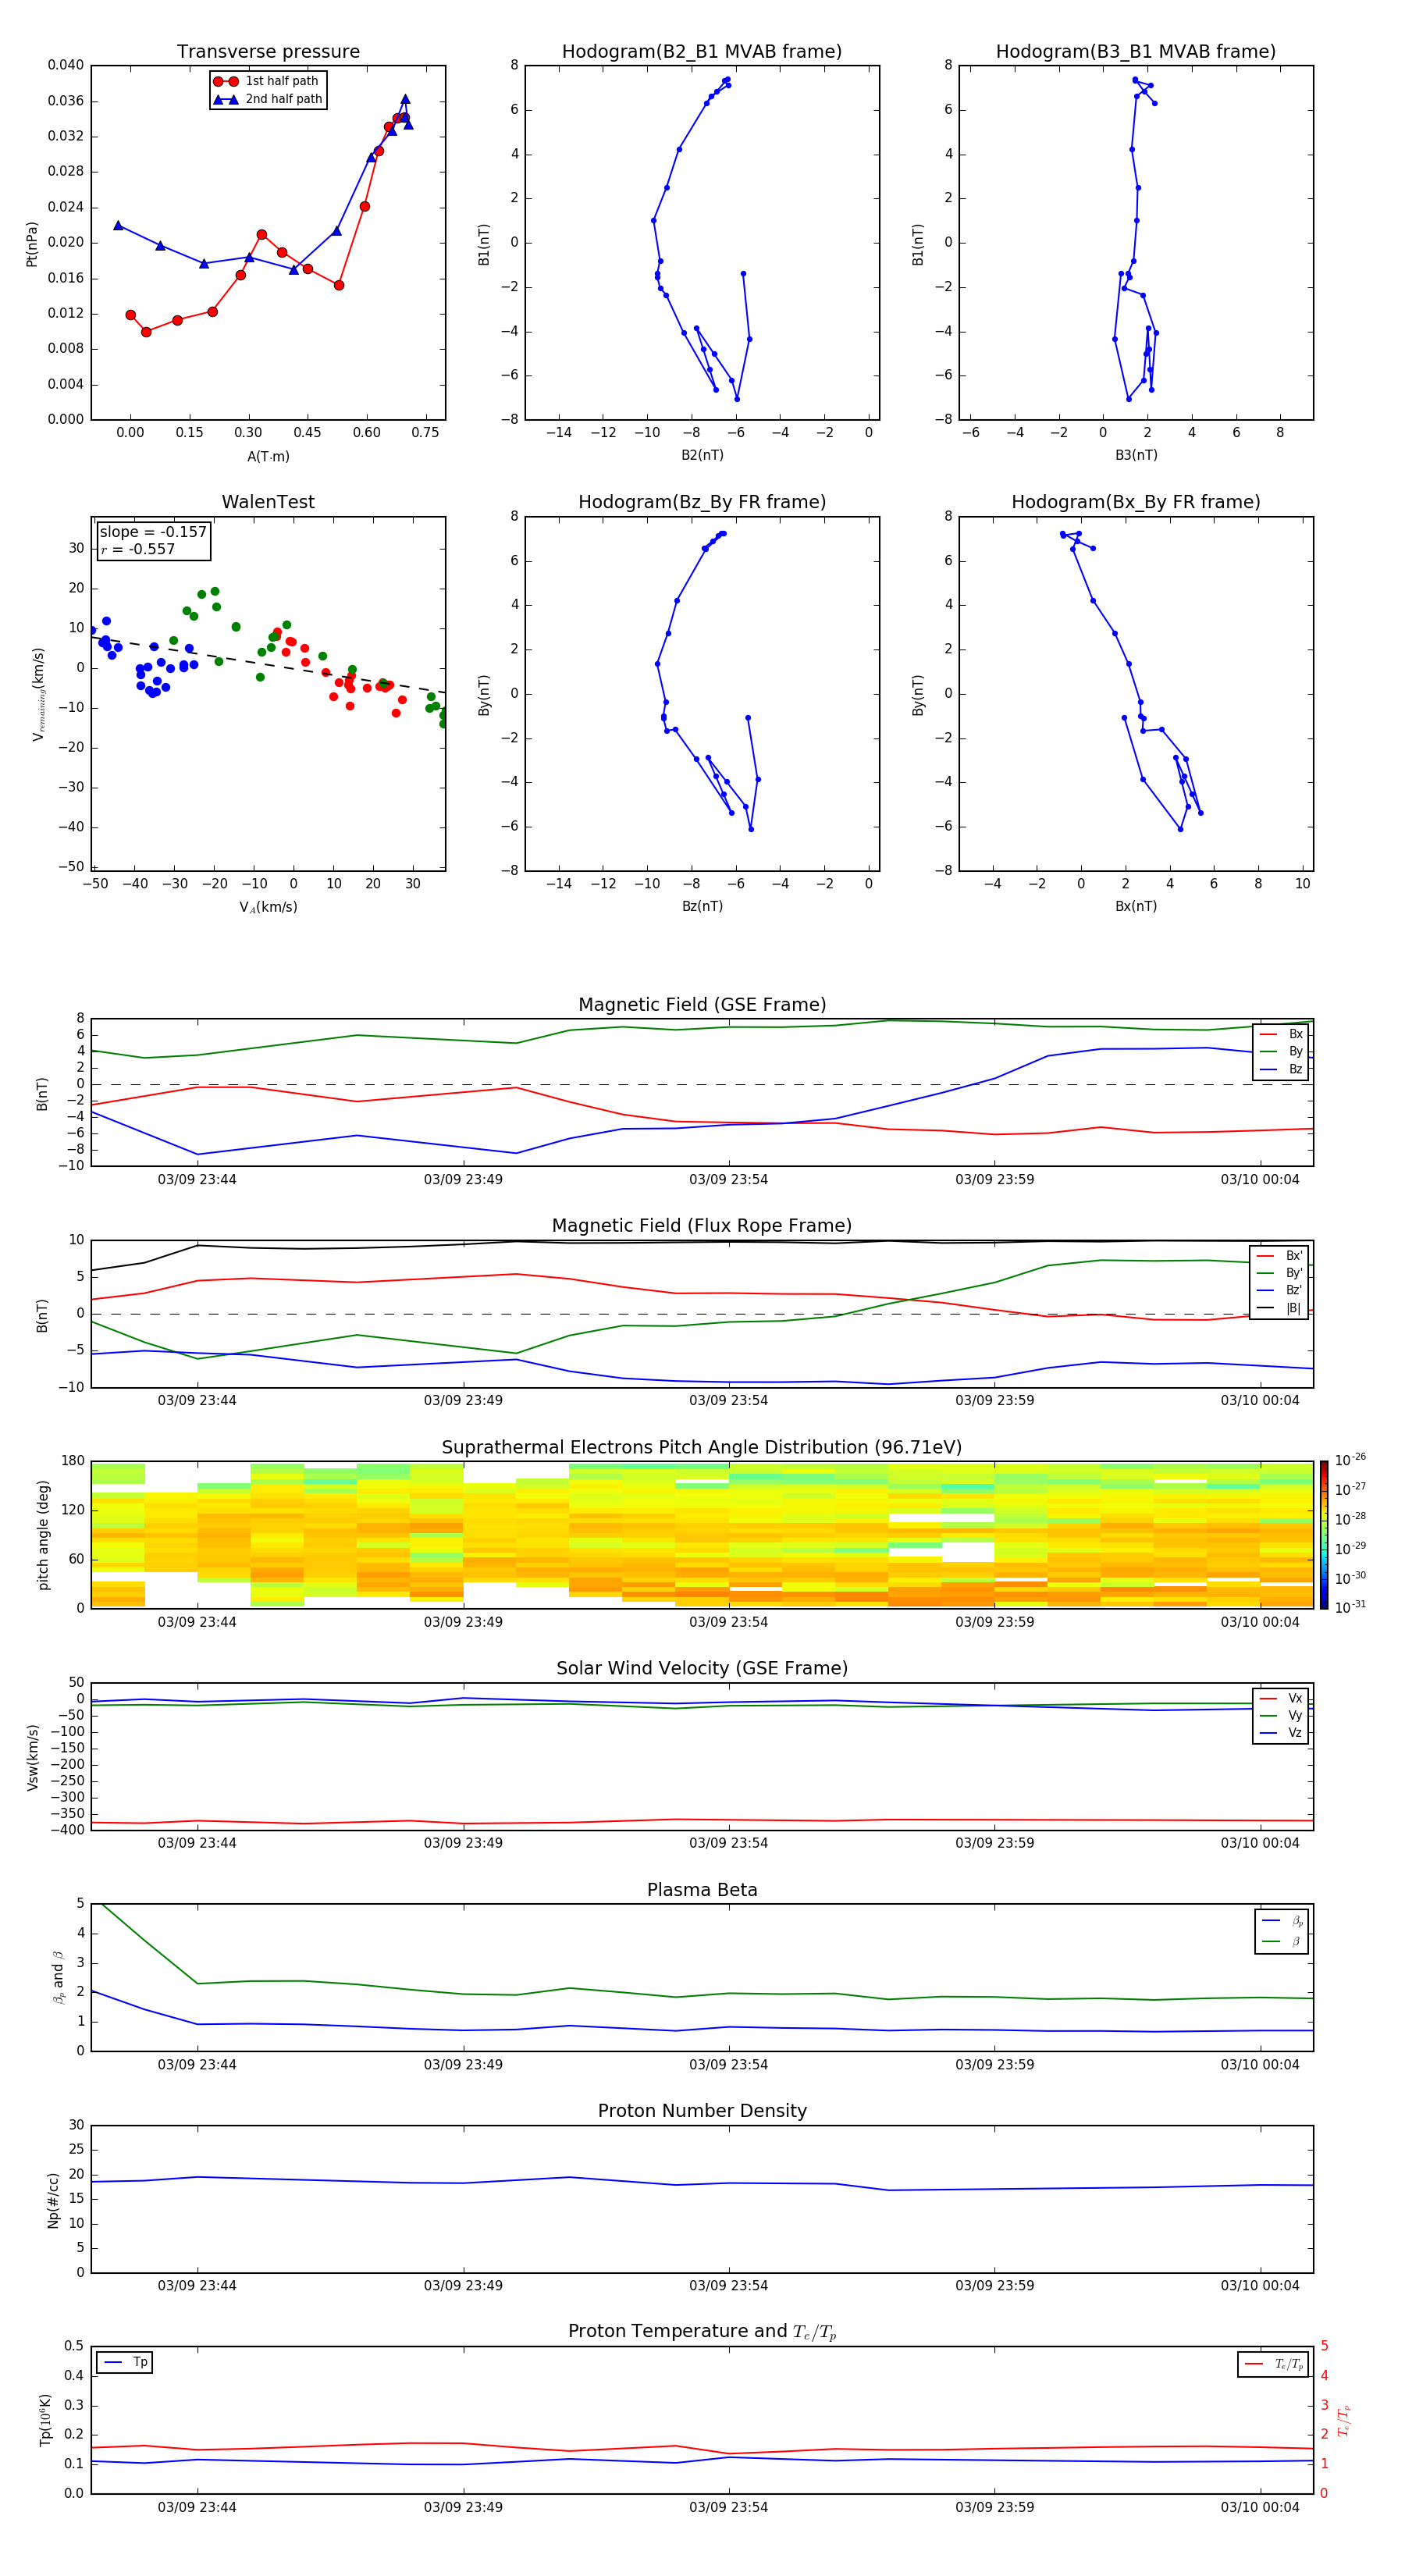Click the pitch angle spectrogram colorbar

pos(1324,1535)
